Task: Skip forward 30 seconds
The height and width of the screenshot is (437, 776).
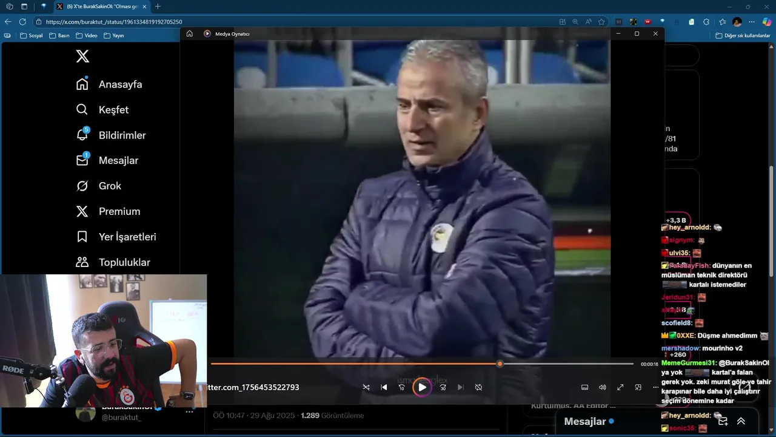Action: pyautogui.click(x=443, y=387)
